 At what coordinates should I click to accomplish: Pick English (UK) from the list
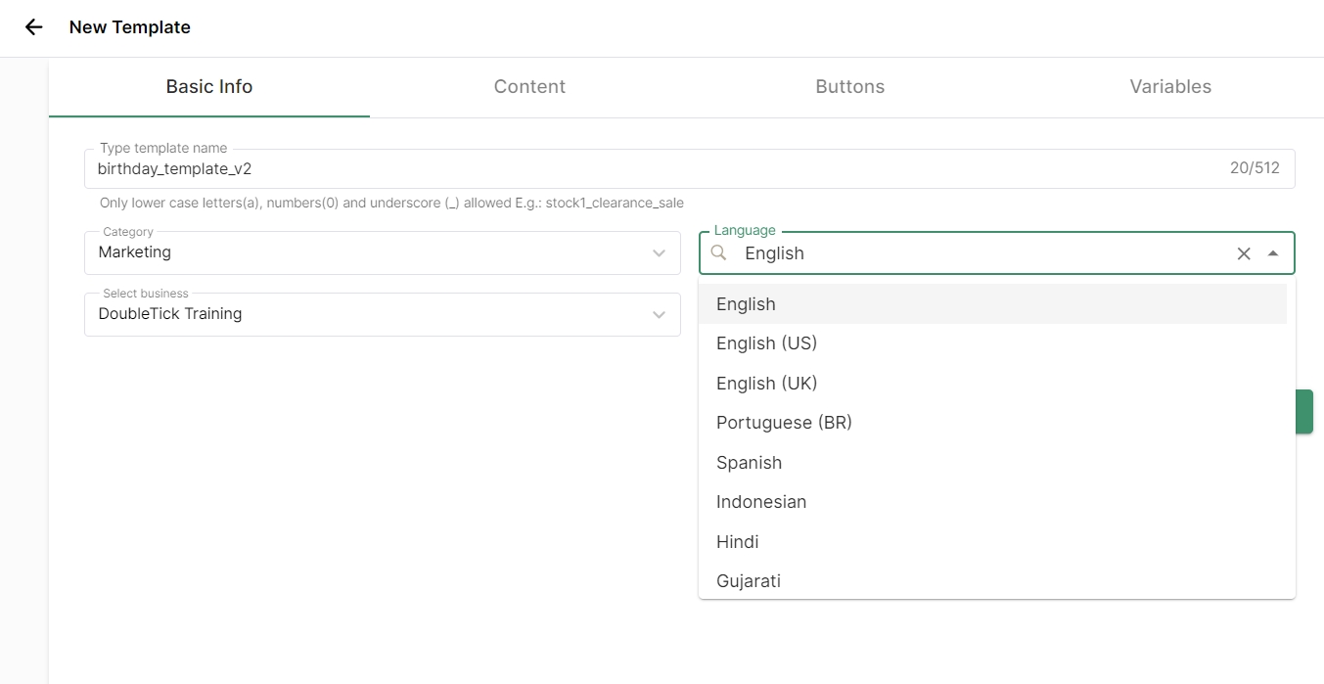[766, 384]
